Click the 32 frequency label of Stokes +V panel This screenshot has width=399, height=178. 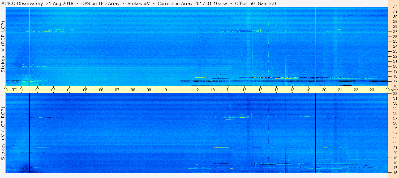click(x=395, y=94)
